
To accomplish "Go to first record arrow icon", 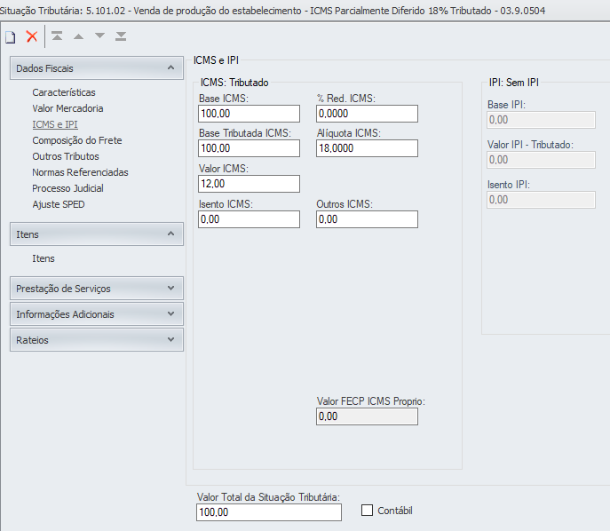I will (57, 36).
